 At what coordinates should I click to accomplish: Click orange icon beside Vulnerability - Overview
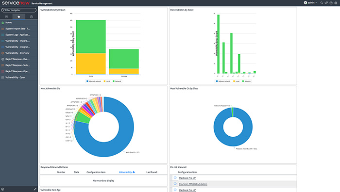[x=3, y=53]
